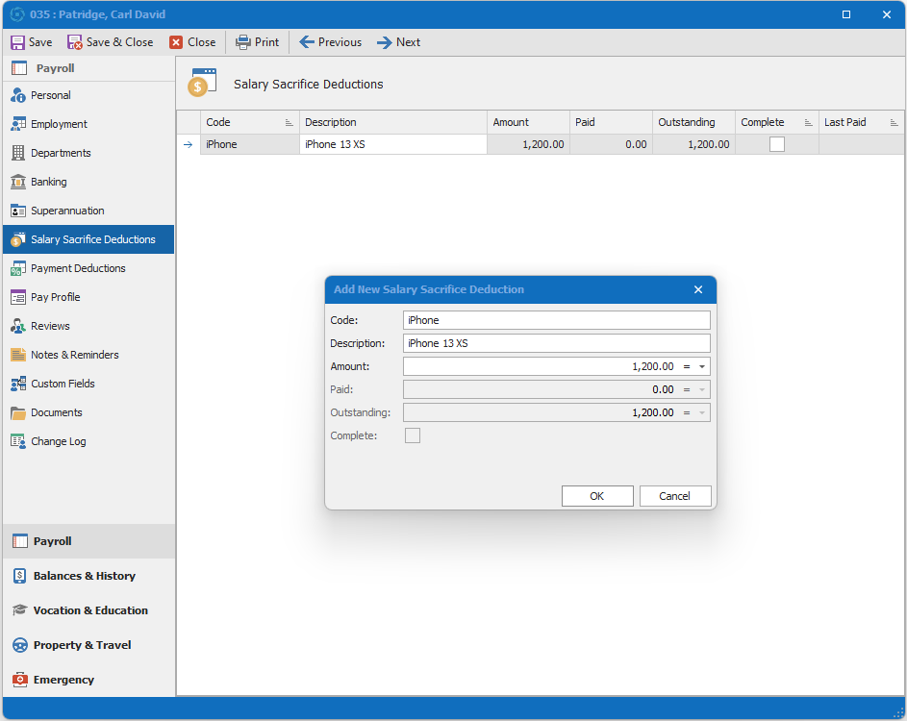907x721 pixels.
Task: Toggle Complete checkbox in grid row
Action: (x=777, y=144)
